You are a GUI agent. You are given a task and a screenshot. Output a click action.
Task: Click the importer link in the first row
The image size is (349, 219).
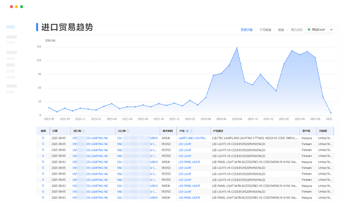point(90,138)
